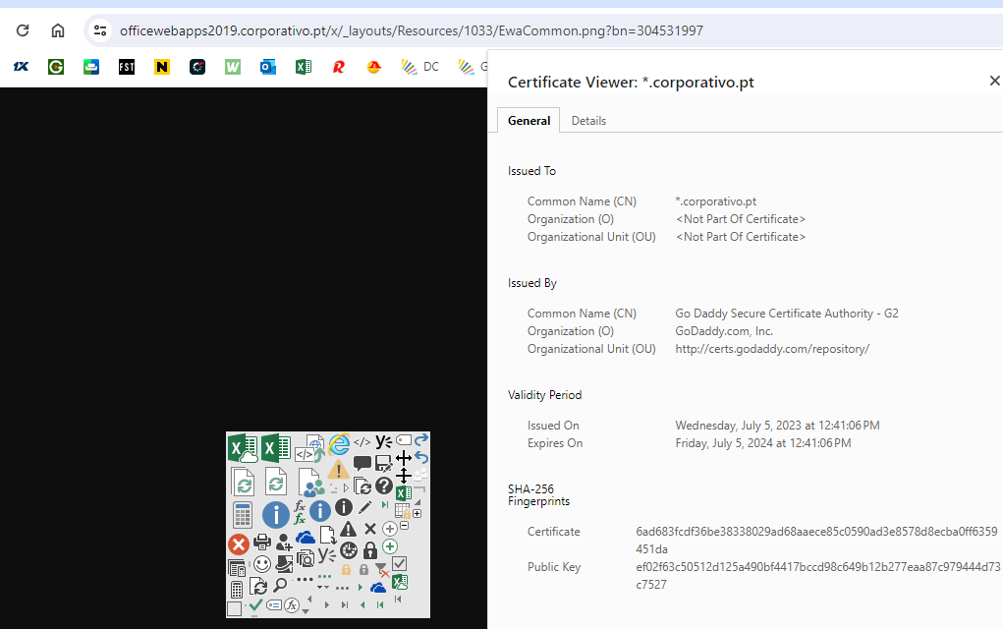This screenshot has height=629, width=1003.
Task: Open the Outlook bookmark
Action: tap(268, 67)
